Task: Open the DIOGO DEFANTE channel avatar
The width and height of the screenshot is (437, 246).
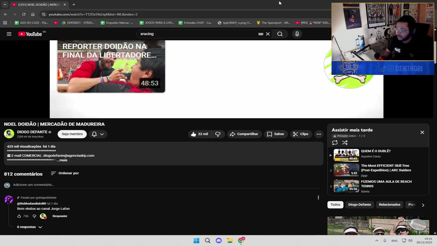Action: (9, 134)
